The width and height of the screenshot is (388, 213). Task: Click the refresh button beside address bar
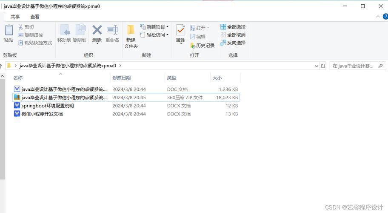[323, 66]
